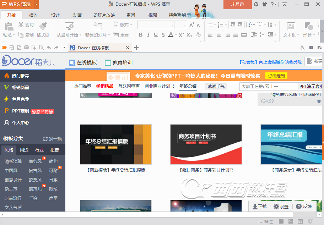Toggle justify alignment

(x=236, y=35)
